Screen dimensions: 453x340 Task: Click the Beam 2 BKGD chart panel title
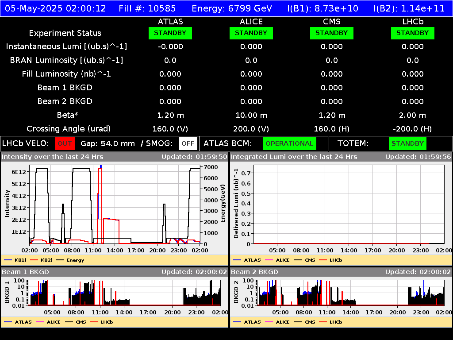click(254, 272)
